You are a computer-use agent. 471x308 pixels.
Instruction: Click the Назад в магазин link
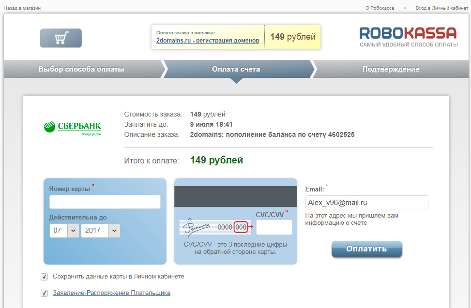22,8
